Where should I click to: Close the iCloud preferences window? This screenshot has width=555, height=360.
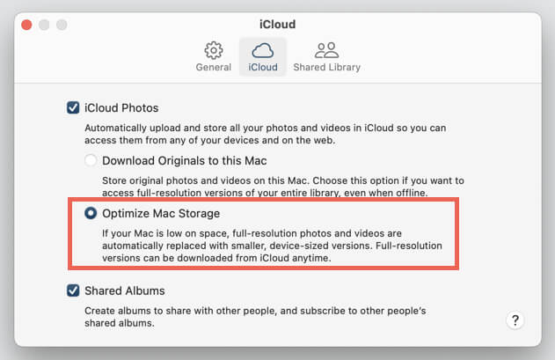pyautogui.click(x=26, y=25)
